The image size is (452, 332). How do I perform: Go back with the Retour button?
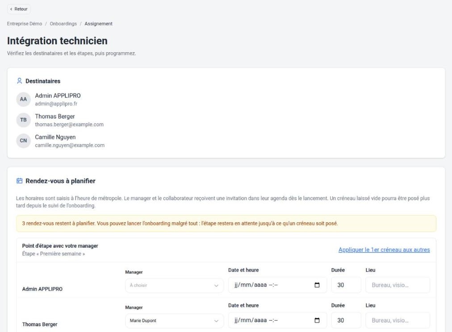(x=19, y=9)
